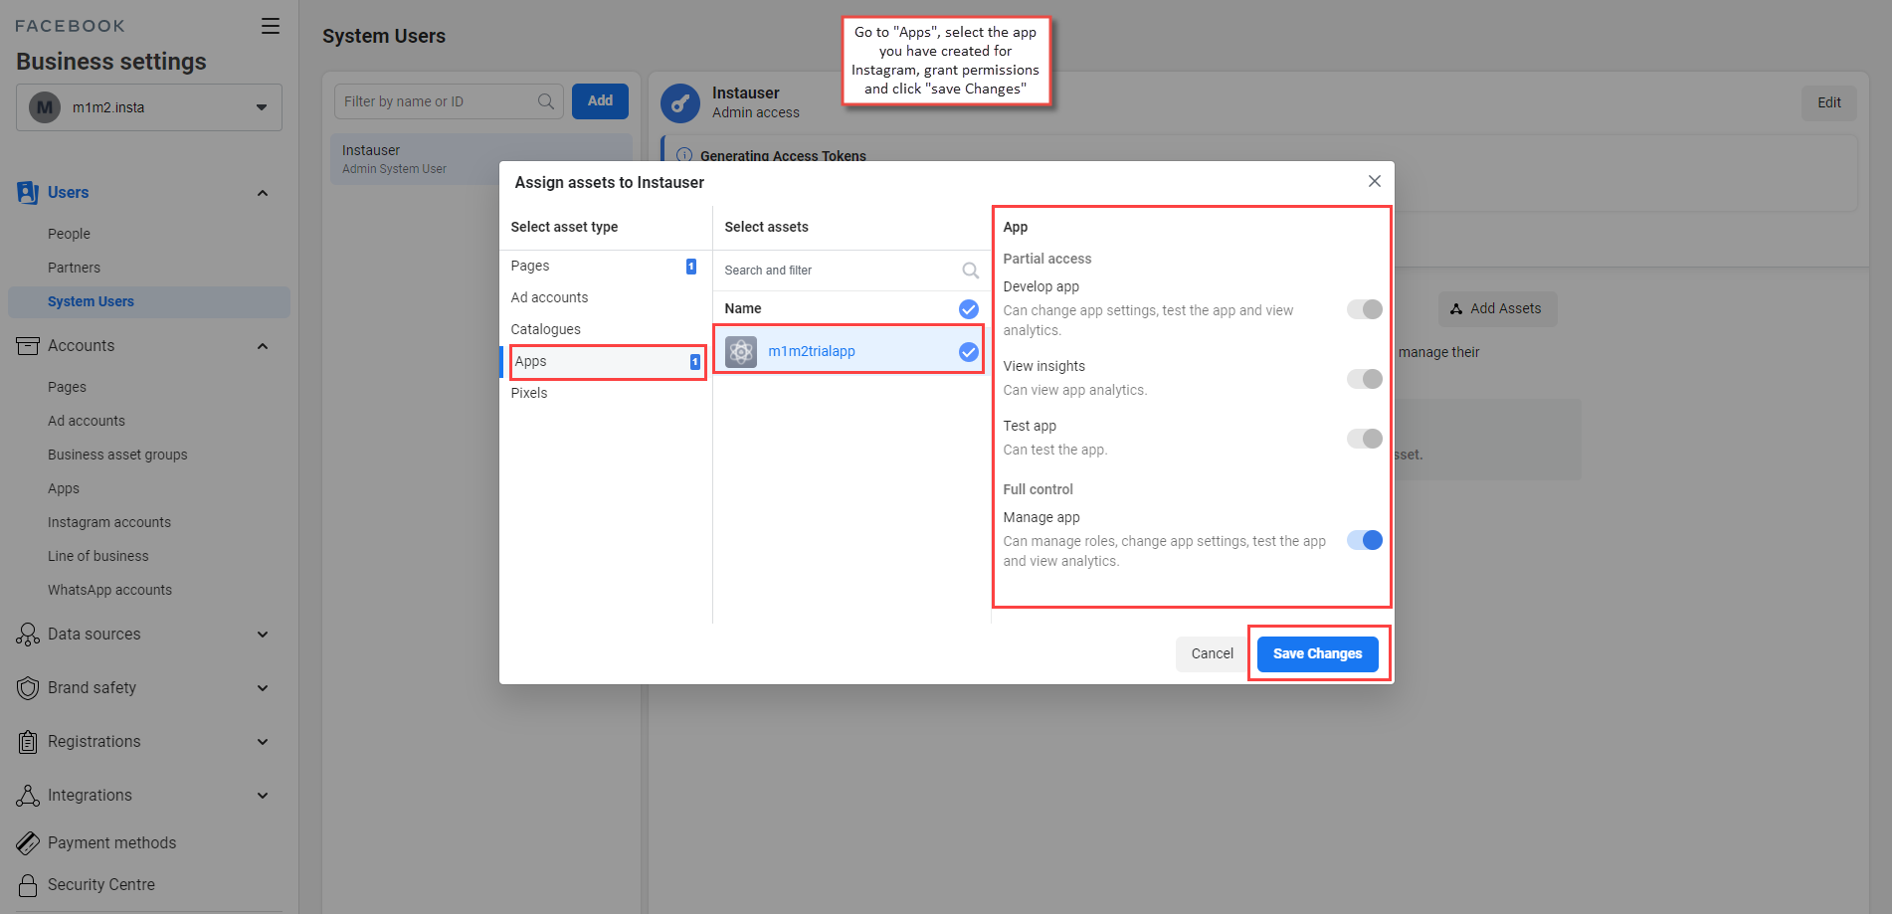Open Instagram accounts

click(x=109, y=522)
